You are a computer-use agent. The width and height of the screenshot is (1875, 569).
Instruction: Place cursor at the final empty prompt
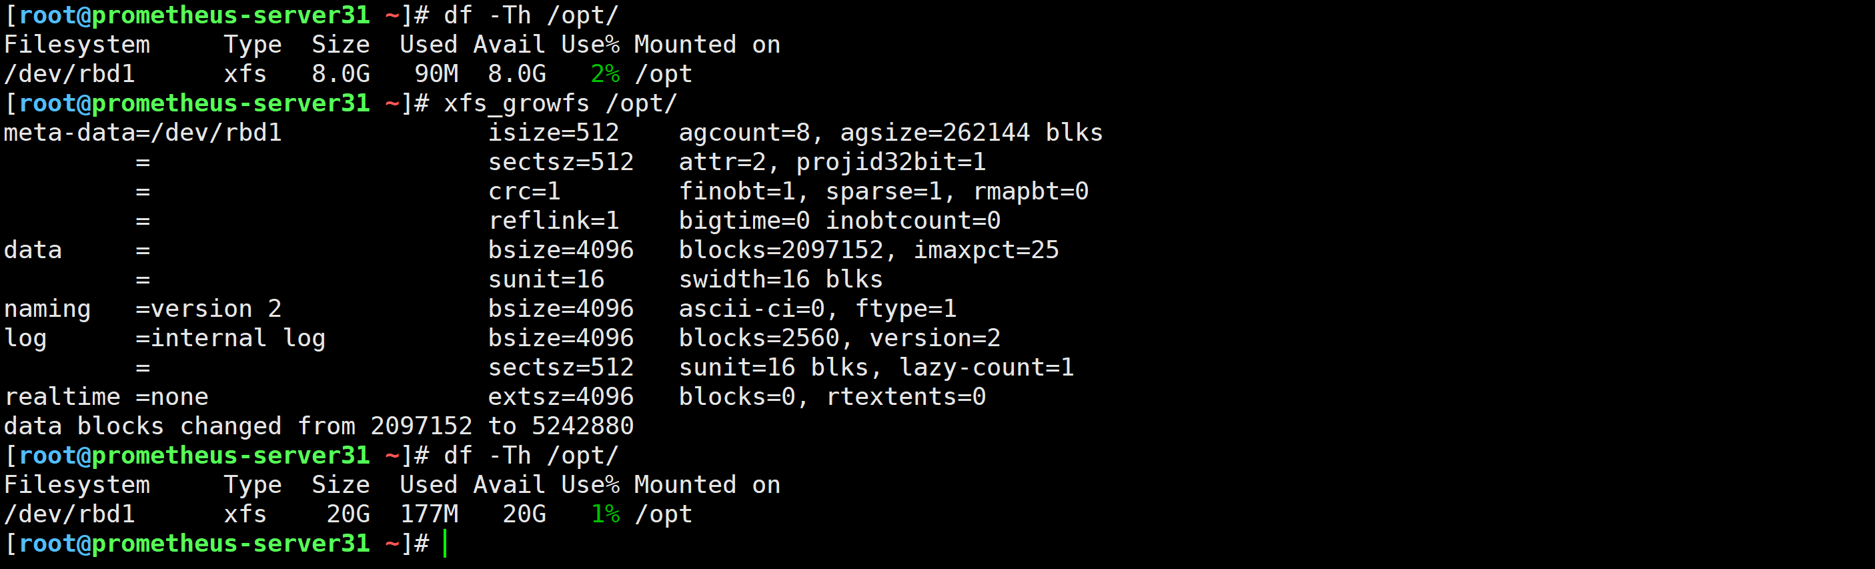click(446, 544)
